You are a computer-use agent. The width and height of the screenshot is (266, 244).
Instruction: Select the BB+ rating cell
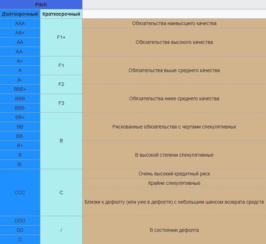[20, 118]
